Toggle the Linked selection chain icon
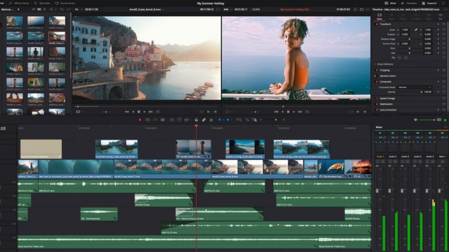 [x=204, y=120]
